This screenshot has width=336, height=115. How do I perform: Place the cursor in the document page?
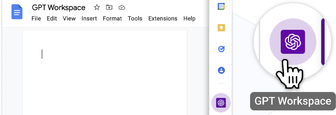tap(104, 73)
